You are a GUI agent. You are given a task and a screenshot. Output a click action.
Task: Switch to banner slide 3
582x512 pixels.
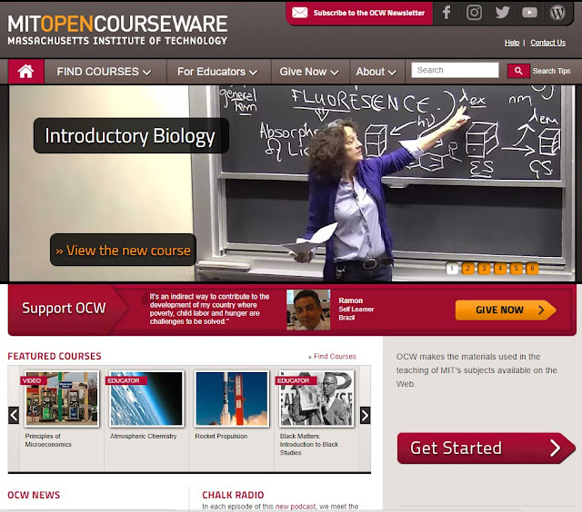coord(484,268)
